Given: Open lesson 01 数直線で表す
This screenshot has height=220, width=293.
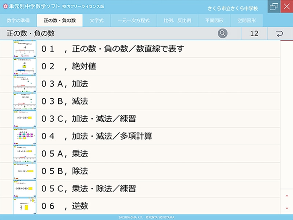Looking at the screenshot, I should click(110, 48).
